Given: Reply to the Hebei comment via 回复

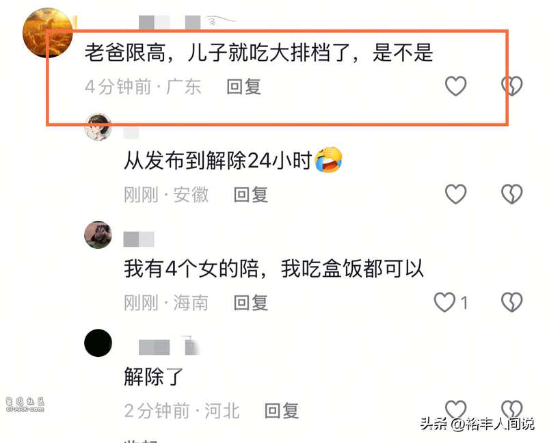Looking at the screenshot, I should pos(282,411).
